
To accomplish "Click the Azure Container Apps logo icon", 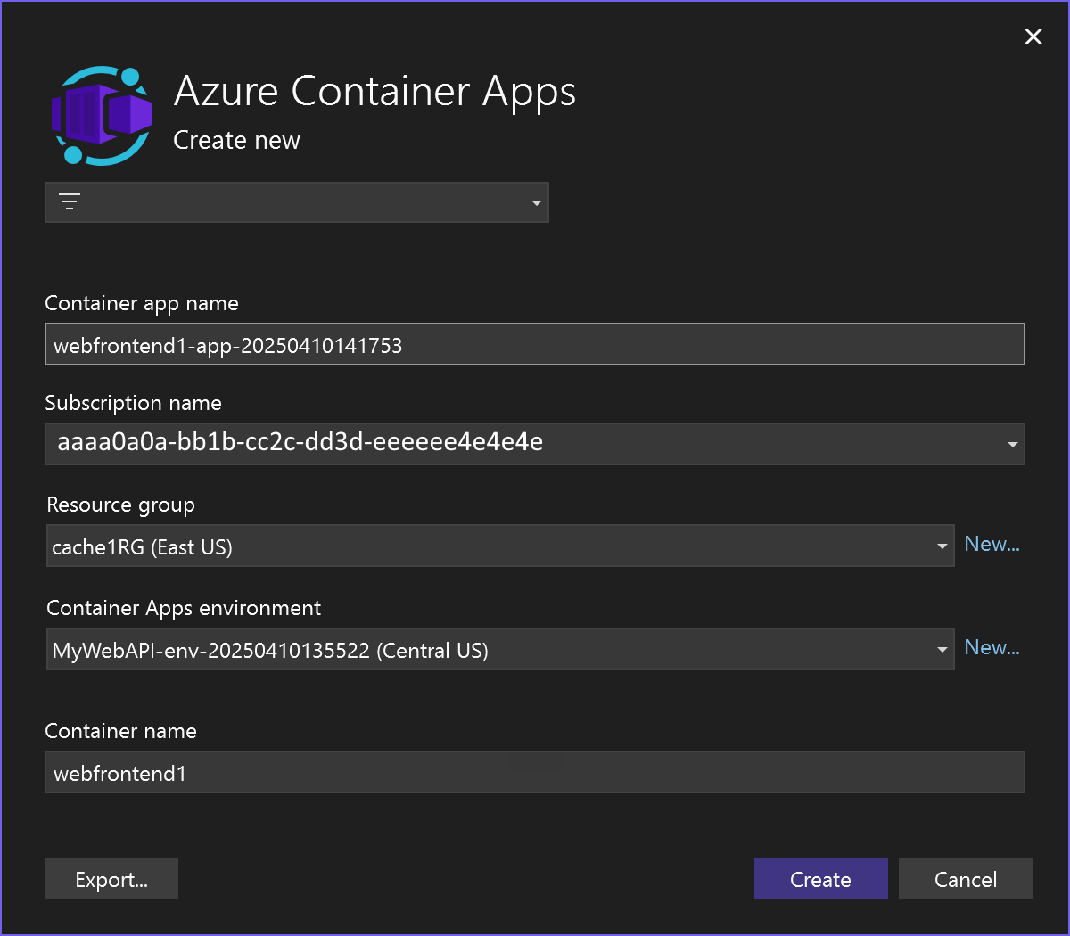I will [x=101, y=115].
